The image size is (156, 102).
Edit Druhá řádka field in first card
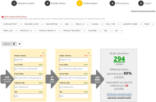[28, 78]
